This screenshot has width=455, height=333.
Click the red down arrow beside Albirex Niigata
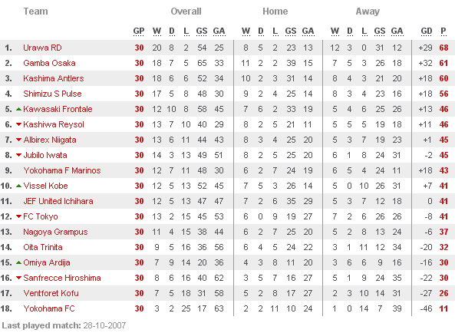tap(19, 140)
